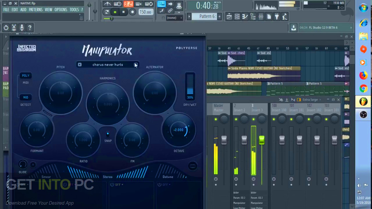Click the mixer link-to-controller arrow icon
372x209 pixels.
pos(281,100)
